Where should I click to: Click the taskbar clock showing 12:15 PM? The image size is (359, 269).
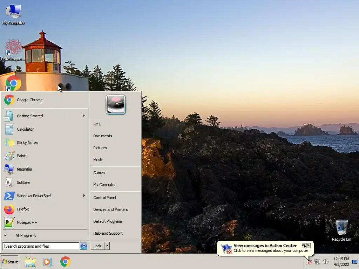(341, 262)
